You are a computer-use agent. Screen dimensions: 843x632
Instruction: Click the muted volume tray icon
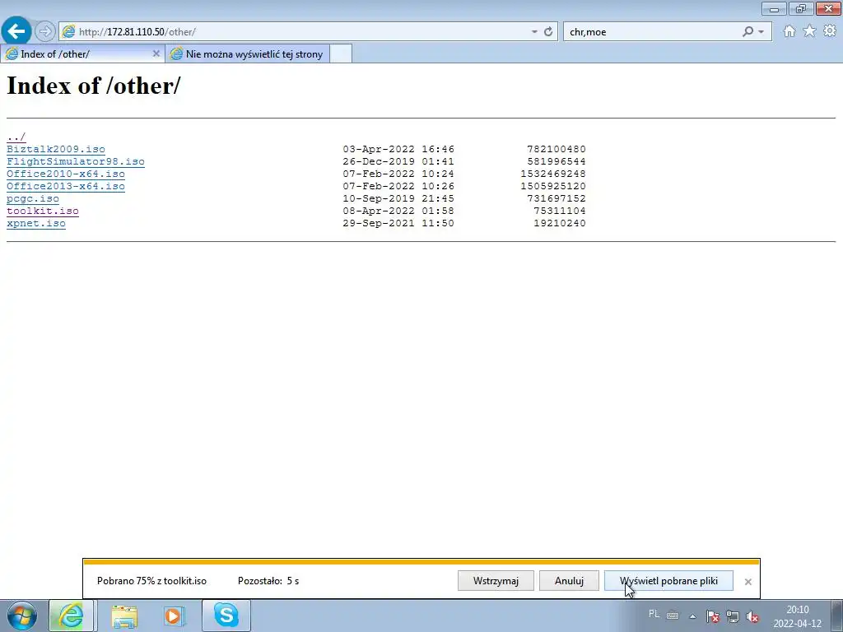752,617
